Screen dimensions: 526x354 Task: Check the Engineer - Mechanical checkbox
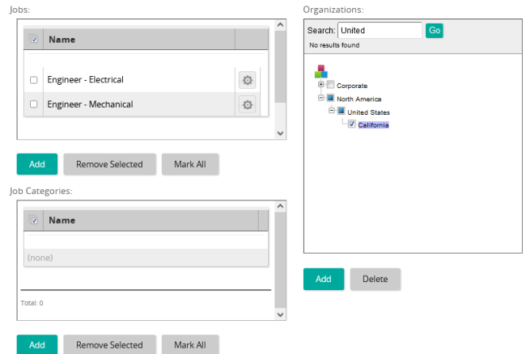(x=33, y=104)
